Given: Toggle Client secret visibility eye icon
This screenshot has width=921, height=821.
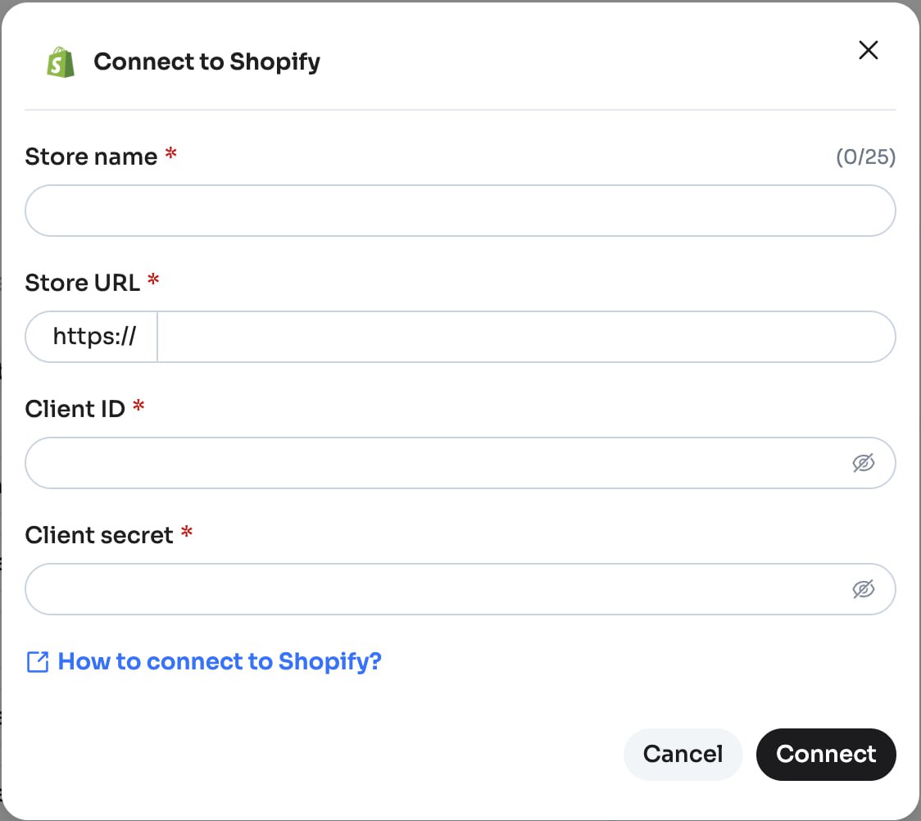Looking at the screenshot, I should [863, 589].
